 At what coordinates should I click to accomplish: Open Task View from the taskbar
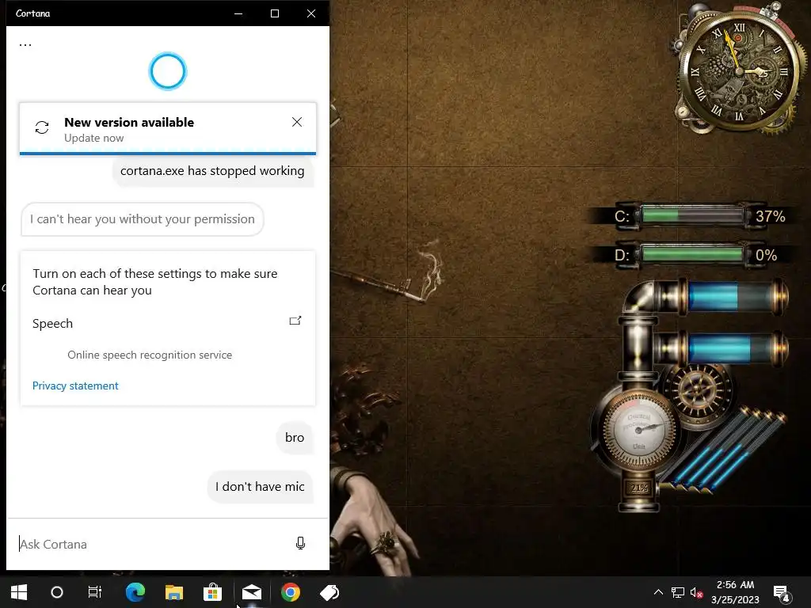point(95,592)
